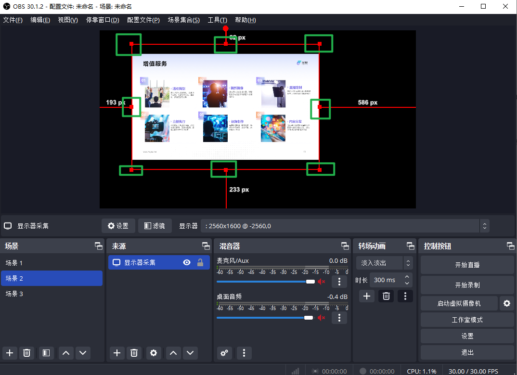The image size is (517, 375).
Task: Open advanced audio properties gear in mixer
Action: click(224, 353)
